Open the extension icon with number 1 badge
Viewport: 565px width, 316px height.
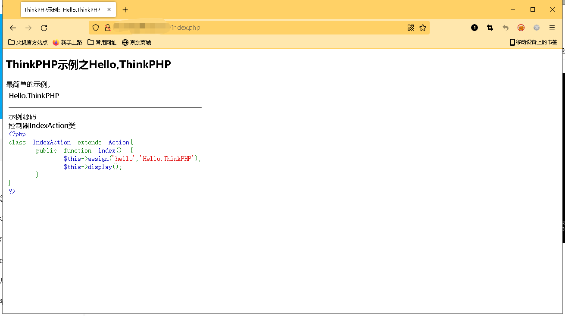coord(474,28)
